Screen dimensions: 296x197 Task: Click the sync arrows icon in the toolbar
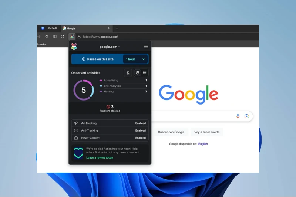(47, 37)
